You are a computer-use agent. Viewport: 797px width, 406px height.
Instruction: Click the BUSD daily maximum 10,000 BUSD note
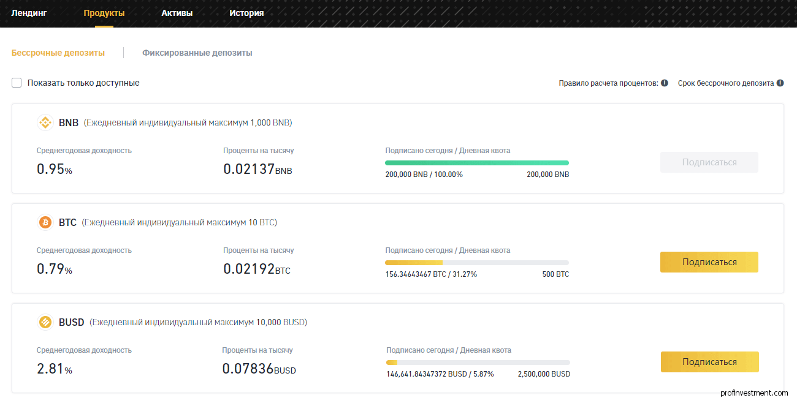[199, 322]
